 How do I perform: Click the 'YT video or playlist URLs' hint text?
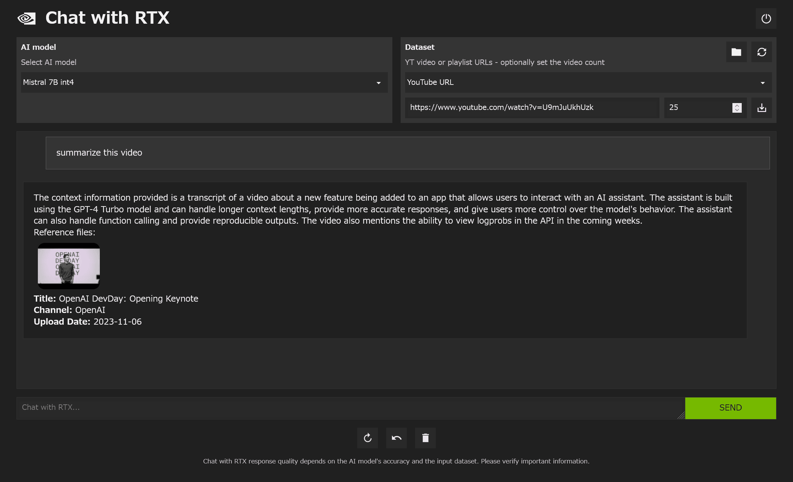coord(505,62)
